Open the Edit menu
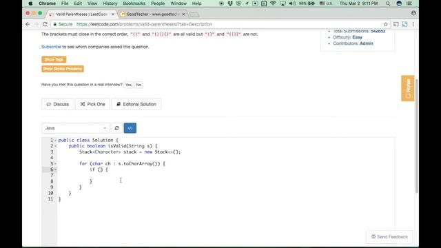This screenshot has height=248, width=441. 78,3
